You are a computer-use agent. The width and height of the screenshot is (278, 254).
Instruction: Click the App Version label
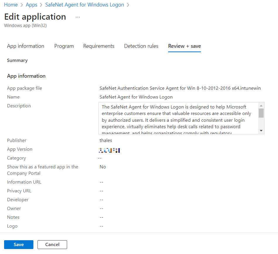tap(20, 149)
